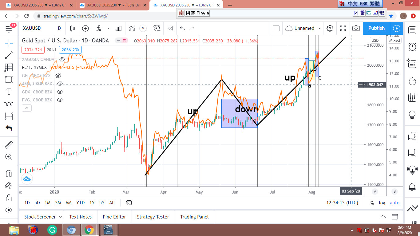Click the sell price button 2034.224

click(x=33, y=50)
